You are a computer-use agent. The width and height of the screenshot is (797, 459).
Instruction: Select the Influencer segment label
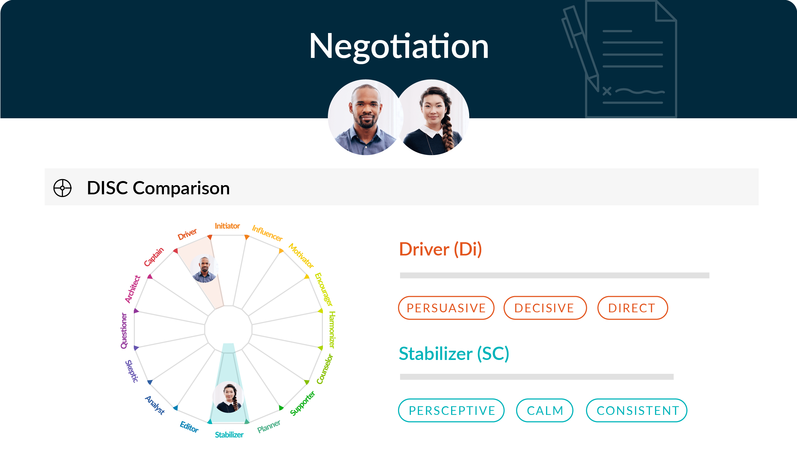pos(267,233)
